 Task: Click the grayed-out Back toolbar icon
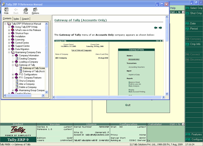(x=16, y=11)
